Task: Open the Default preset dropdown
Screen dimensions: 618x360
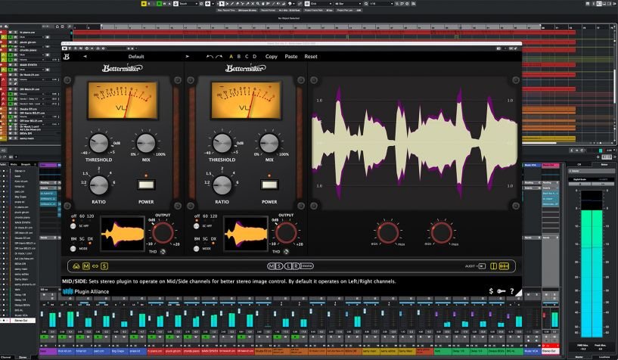Action: point(135,57)
